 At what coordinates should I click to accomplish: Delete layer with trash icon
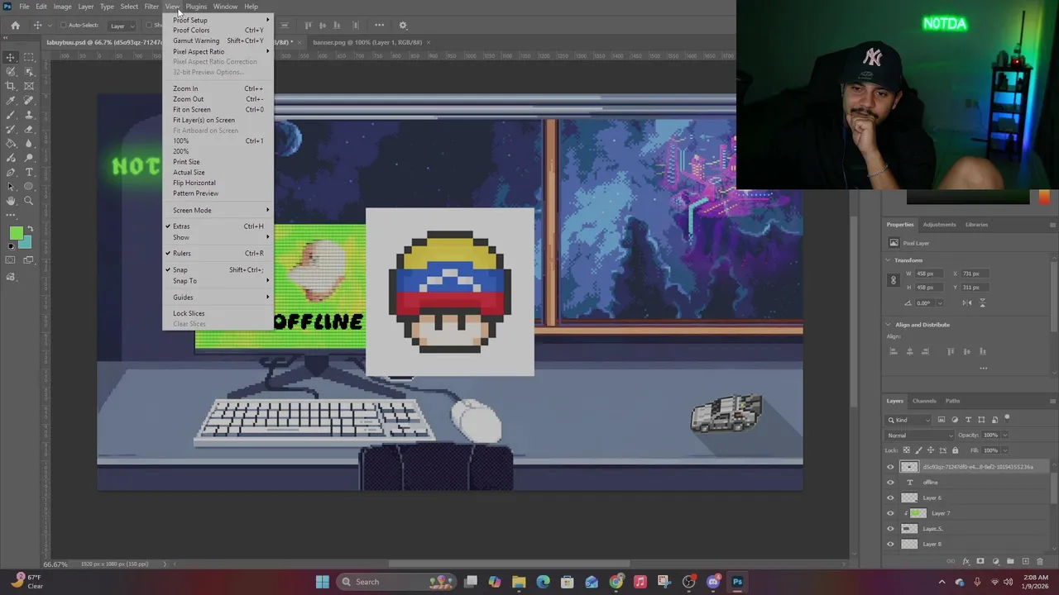[x=1040, y=561]
